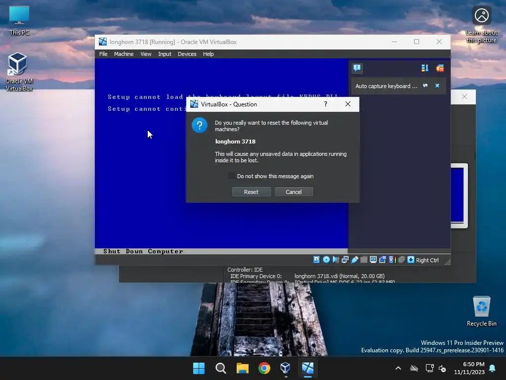
Task: Toggle the notification center icon
Action: click(357, 68)
